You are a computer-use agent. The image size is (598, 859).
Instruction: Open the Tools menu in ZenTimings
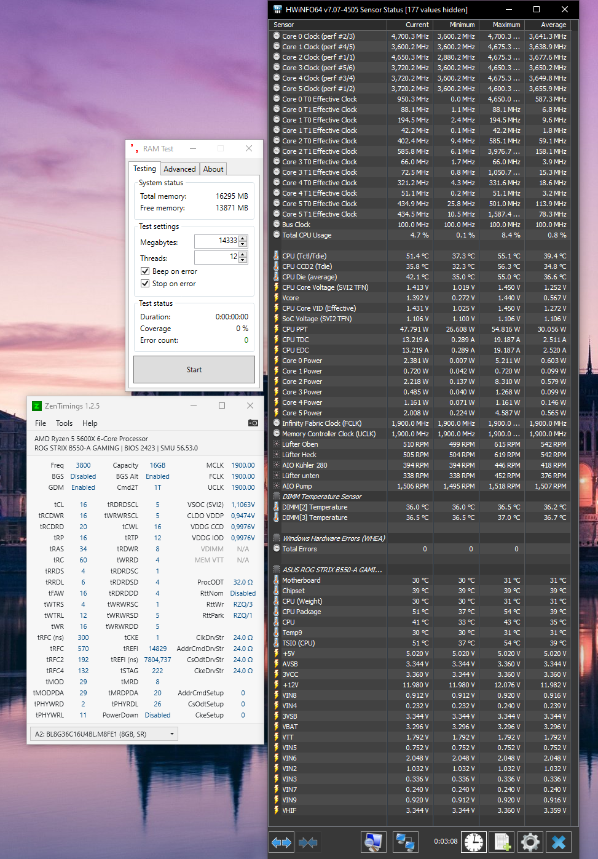pos(64,423)
